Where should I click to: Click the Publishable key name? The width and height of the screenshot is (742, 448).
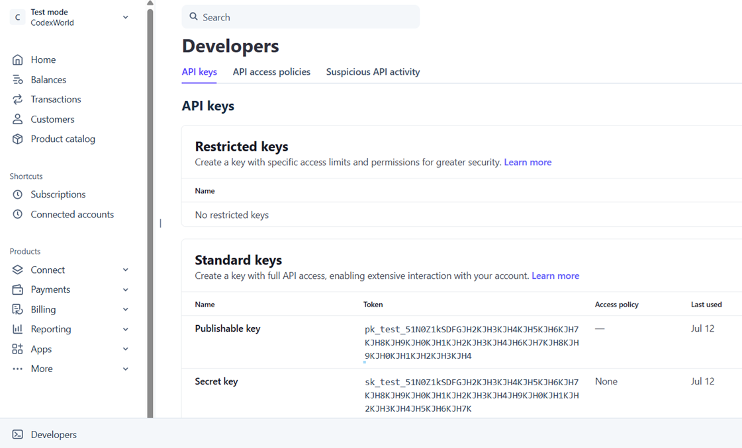pyautogui.click(x=228, y=328)
